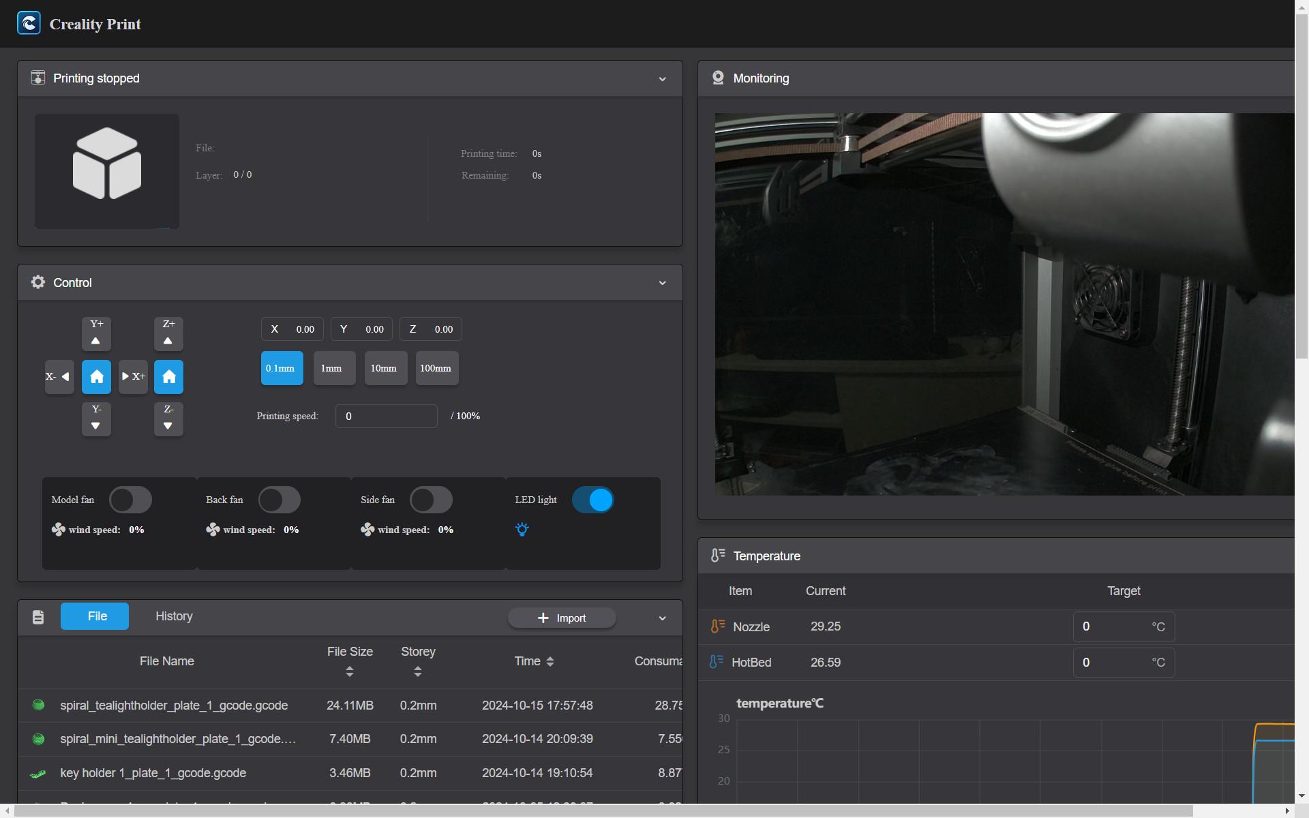Collapse the file list panel chevron

(662, 618)
